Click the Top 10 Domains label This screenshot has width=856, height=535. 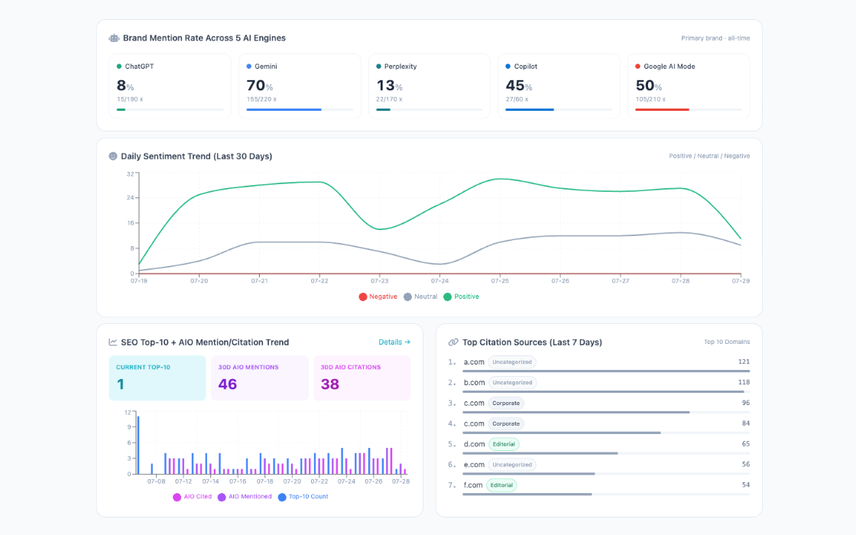tap(727, 342)
